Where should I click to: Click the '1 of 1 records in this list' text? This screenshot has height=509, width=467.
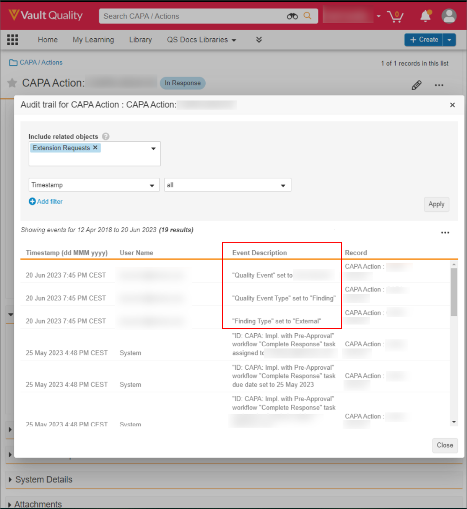point(415,64)
